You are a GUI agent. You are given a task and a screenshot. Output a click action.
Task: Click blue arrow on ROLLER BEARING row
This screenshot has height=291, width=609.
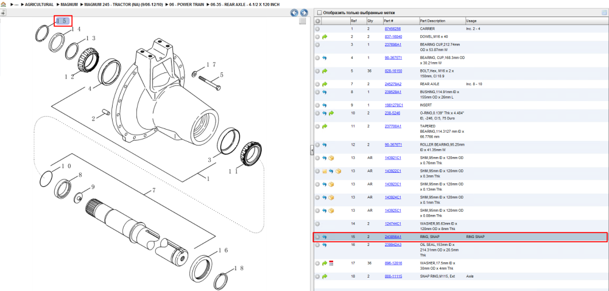[x=325, y=145]
